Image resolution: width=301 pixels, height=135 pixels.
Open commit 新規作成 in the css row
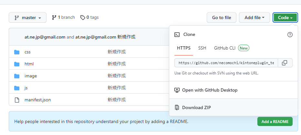117,52
